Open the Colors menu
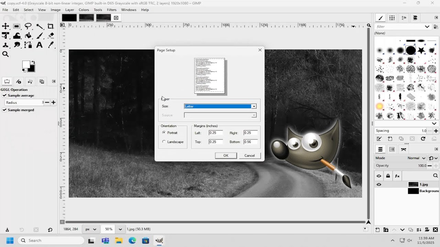440x247 pixels. (84, 10)
